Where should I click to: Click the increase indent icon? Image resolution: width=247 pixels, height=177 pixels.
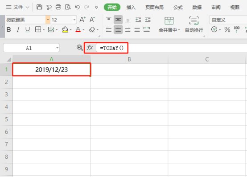(148, 20)
